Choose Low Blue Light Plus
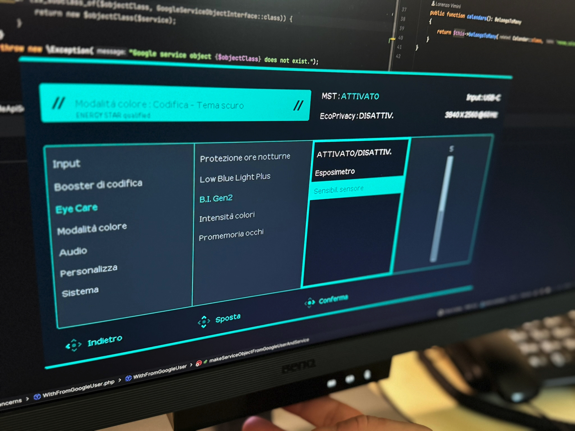 (x=235, y=178)
